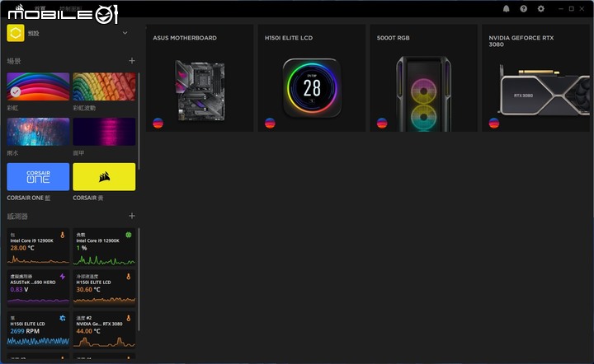The height and width of the screenshot is (364, 594).
Task: Click green CPU load icon on i9 12900K sensor
Action: (x=129, y=235)
